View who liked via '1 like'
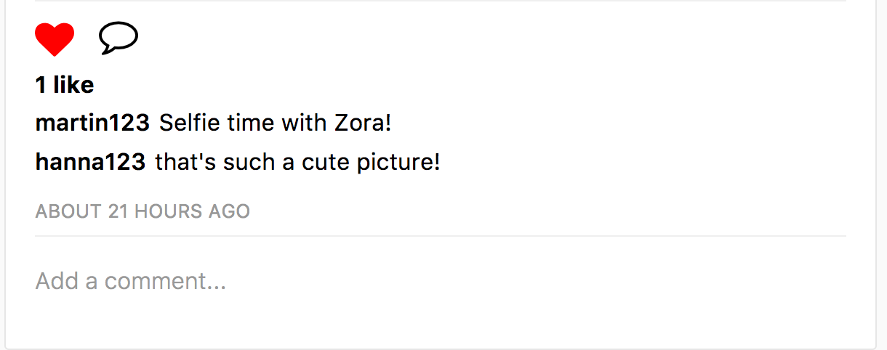 (x=65, y=85)
